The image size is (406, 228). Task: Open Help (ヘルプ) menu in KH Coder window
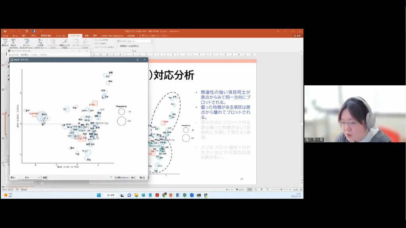pyautogui.click(x=43, y=55)
